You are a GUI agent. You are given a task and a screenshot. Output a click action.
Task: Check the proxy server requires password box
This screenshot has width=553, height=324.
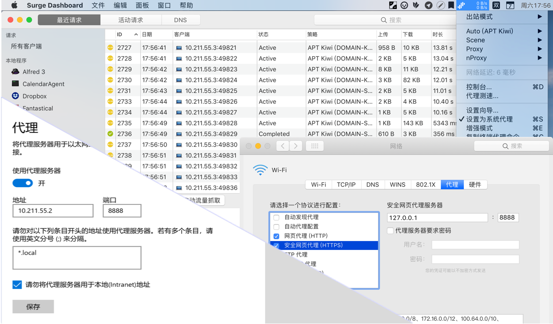tap(390, 231)
